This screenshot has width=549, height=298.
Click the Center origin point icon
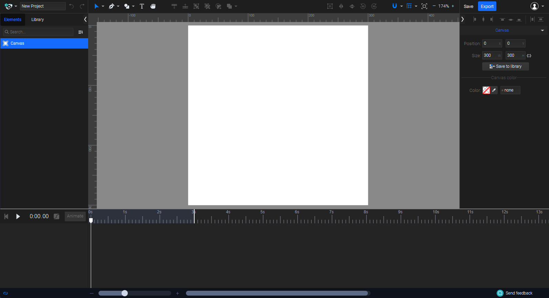click(330, 6)
